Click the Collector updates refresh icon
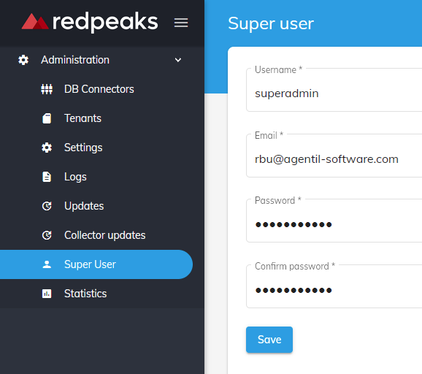 (x=47, y=235)
